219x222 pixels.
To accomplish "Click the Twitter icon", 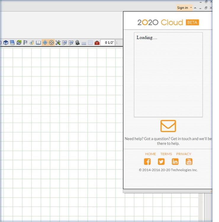I will [161, 161].
